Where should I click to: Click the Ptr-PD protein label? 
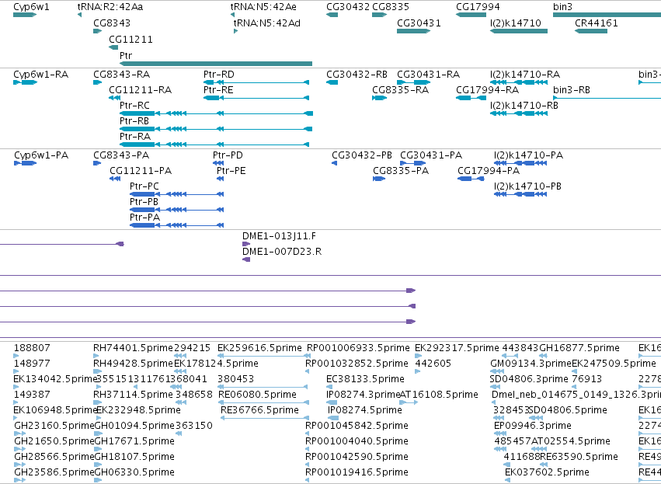(228, 155)
